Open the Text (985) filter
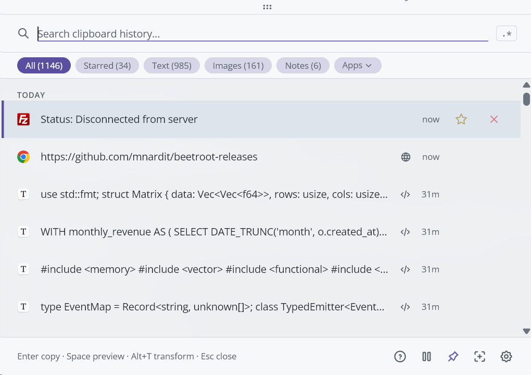531x375 pixels. (172, 65)
